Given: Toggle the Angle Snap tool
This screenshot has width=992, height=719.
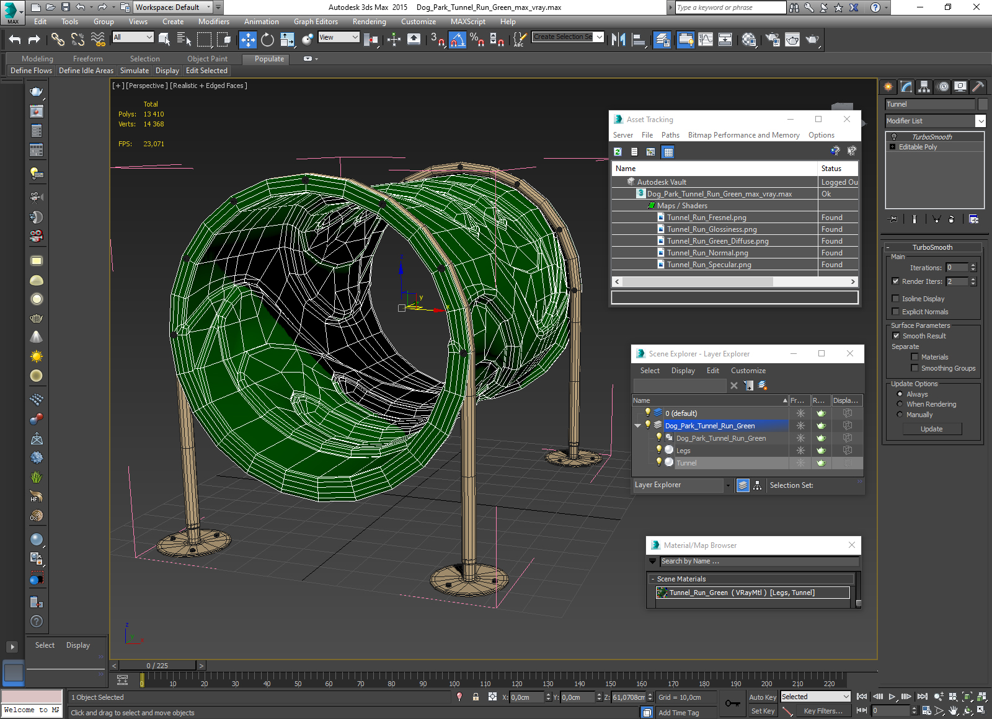Looking at the screenshot, I should 457,40.
